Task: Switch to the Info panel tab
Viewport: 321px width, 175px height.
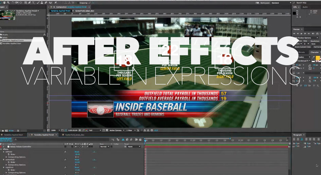Action: coord(295,7)
